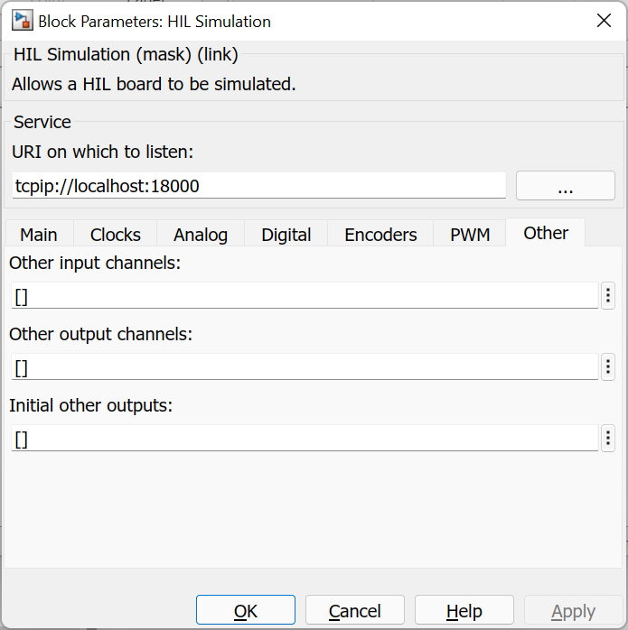
Task: Close the Block Parameters window
Action: (604, 21)
